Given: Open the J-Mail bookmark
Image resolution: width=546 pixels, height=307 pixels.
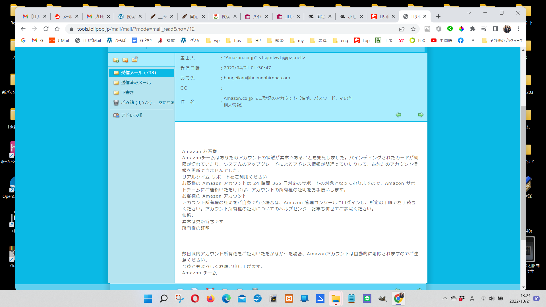Looking at the screenshot, I should [59, 41].
